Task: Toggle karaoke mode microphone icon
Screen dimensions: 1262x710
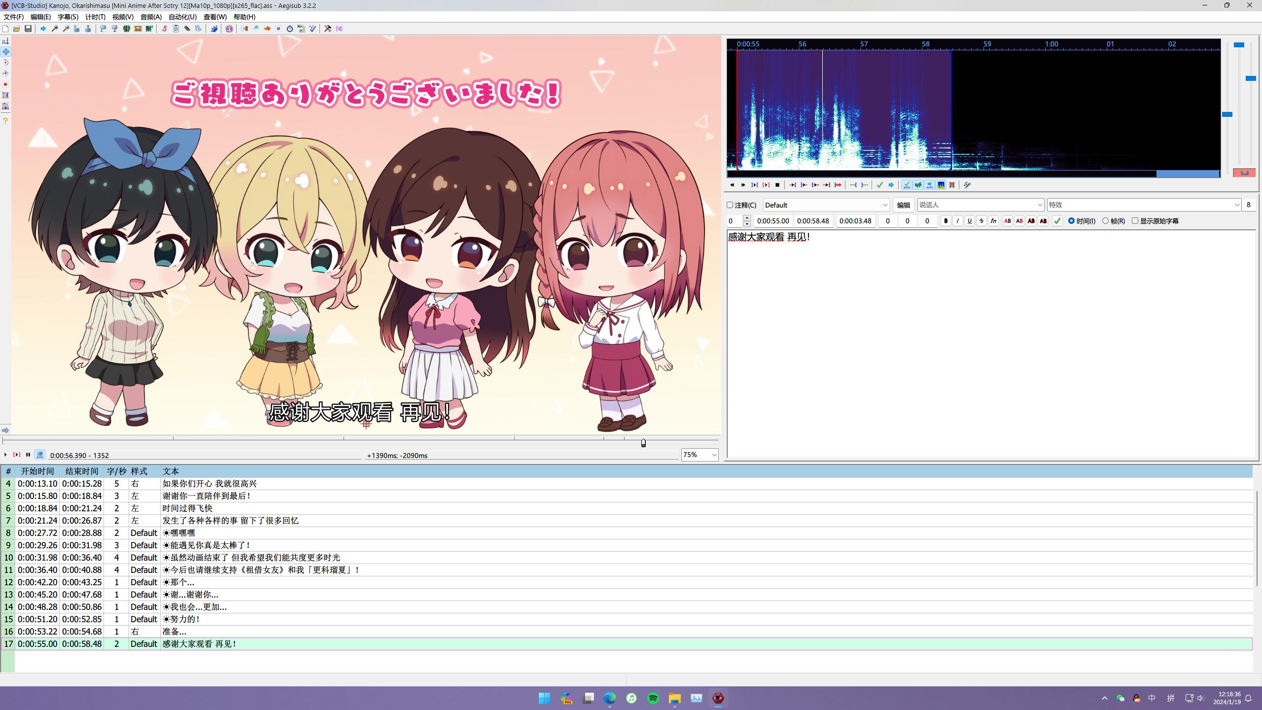Action: click(967, 185)
